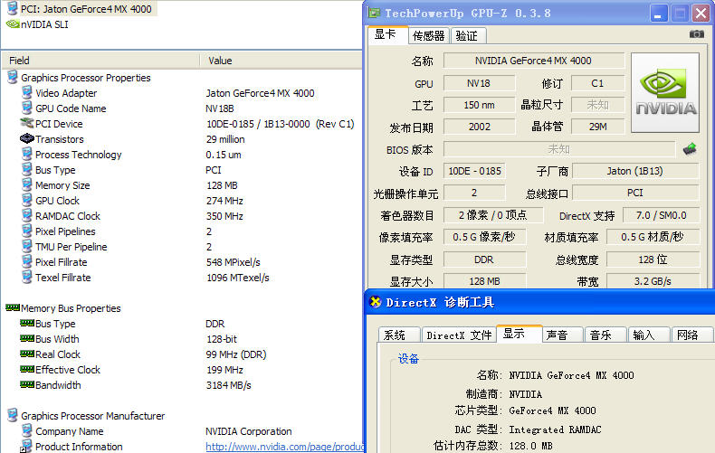Click the 总线宽度 field showing 128 位
Image resolution: width=715 pixels, height=453 pixels.
tap(653, 260)
